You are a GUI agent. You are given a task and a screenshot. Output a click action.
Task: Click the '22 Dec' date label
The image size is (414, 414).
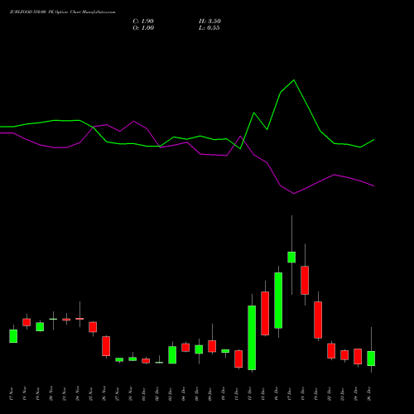[330, 393]
